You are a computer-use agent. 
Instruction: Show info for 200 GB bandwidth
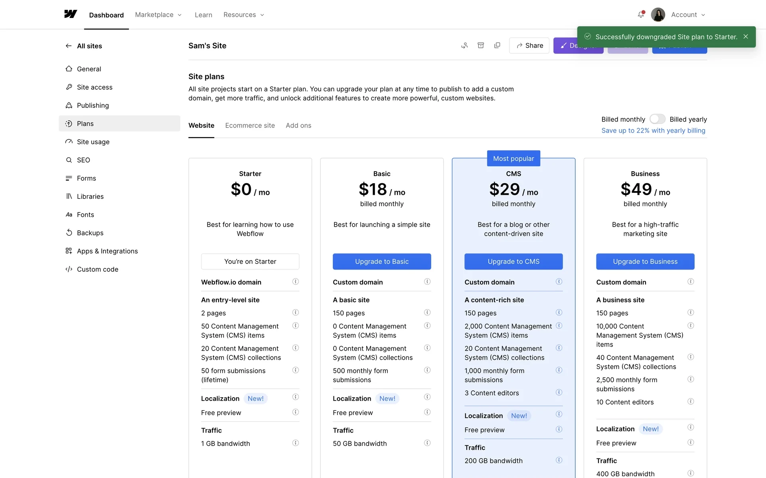tap(559, 460)
